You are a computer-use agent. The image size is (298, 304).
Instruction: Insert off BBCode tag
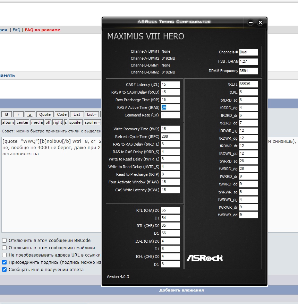click(x=48, y=122)
